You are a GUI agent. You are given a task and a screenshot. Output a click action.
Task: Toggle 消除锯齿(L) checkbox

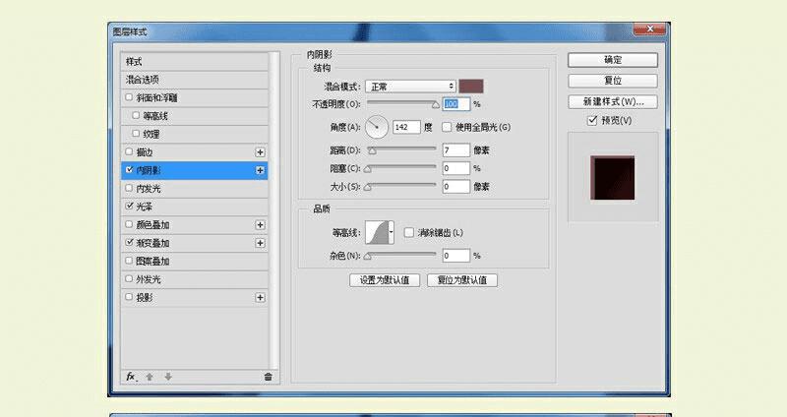point(409,232)
